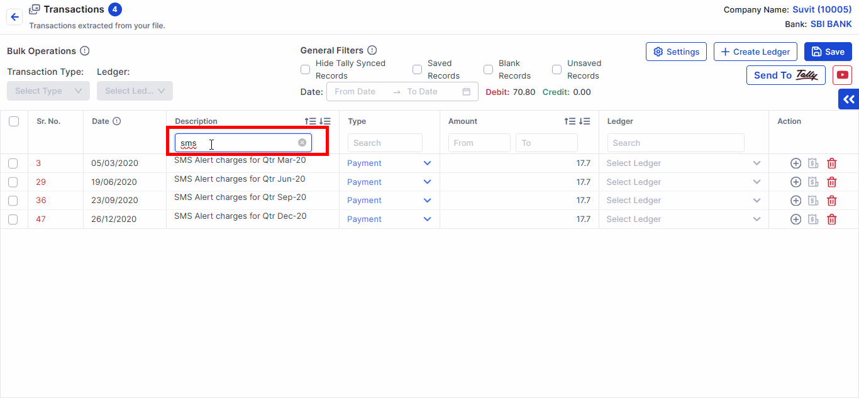Click the Send To Tally button
Image resolution: width=859 pixels, height=398 pixels.
click(785, 75)
